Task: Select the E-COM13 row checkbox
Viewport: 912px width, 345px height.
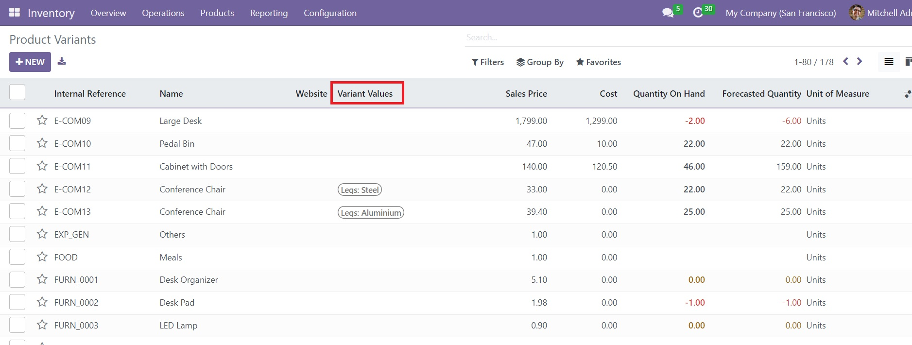Action: (17, 211)
